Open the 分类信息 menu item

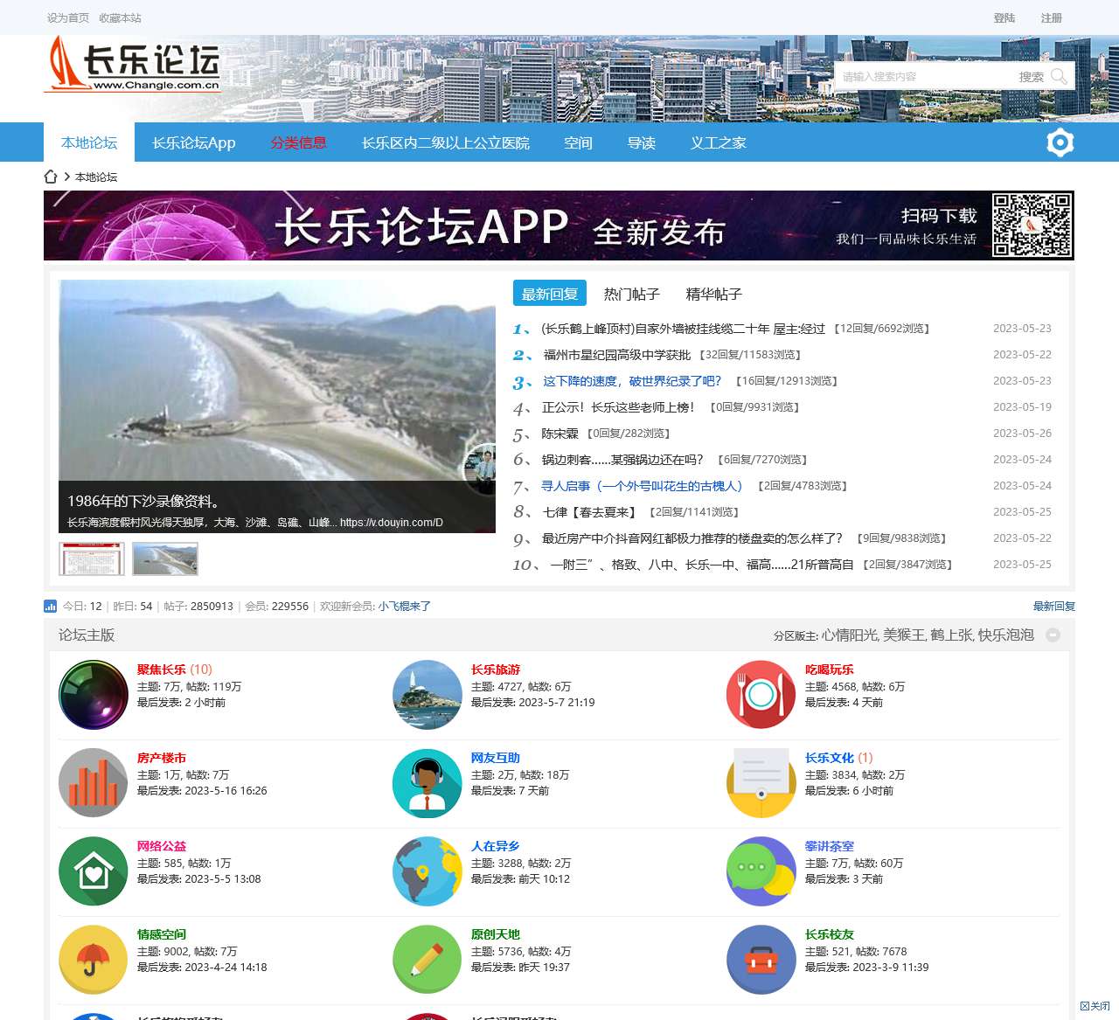pos(298,142)
